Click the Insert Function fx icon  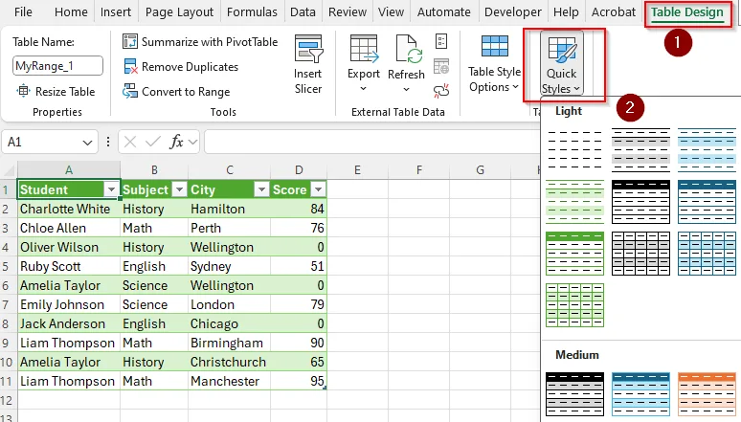(177, 142)
